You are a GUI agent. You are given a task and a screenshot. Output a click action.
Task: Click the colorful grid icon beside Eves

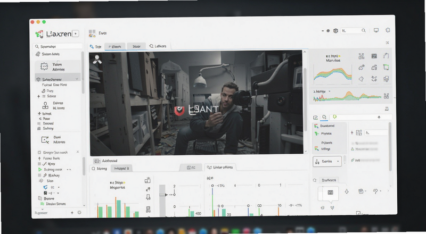[x=92, y=34]
